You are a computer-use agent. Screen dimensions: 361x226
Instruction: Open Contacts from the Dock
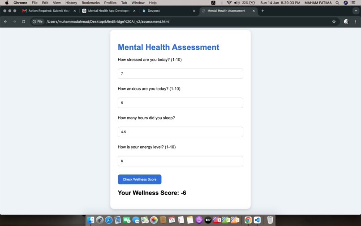[163, 220]
